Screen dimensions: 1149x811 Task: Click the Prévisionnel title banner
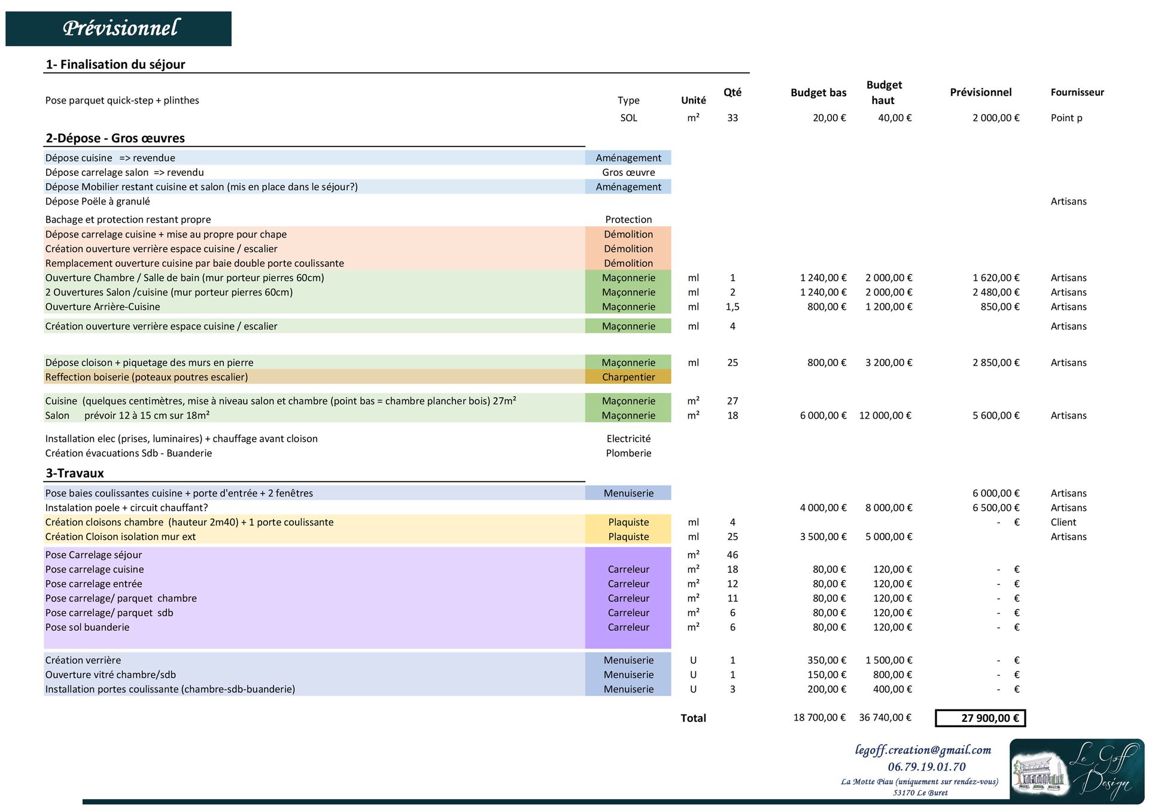click(118, 28)
